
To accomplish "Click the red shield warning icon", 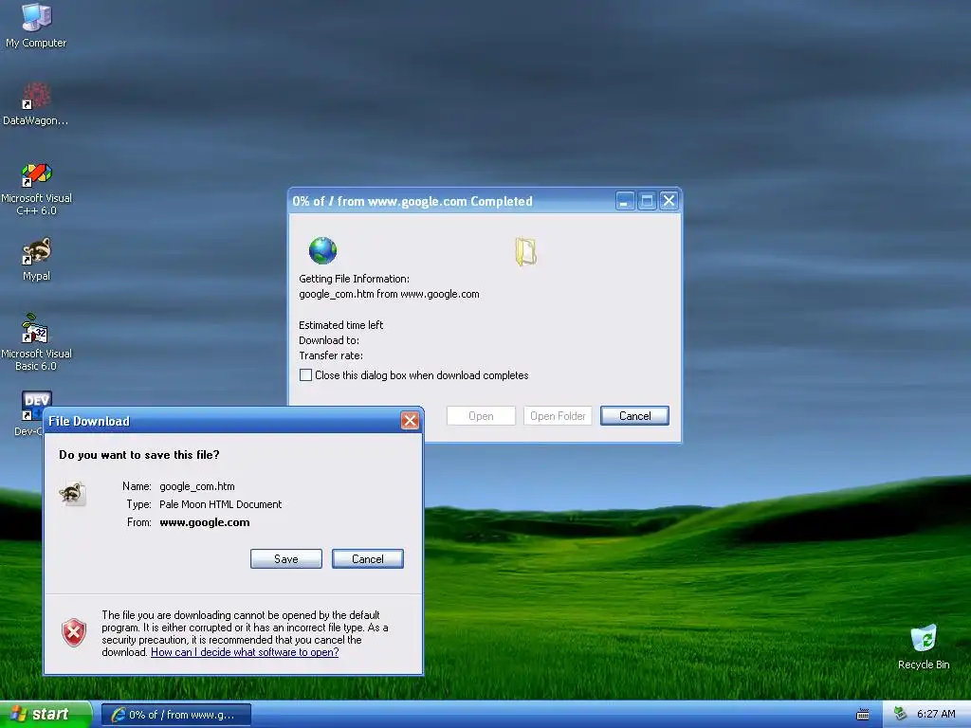I will (74, 632).
